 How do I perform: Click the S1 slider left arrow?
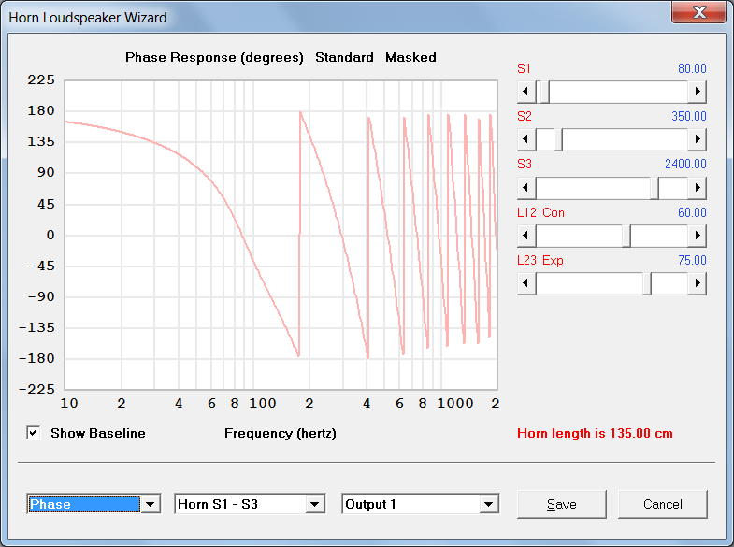[x=526, y=92]
